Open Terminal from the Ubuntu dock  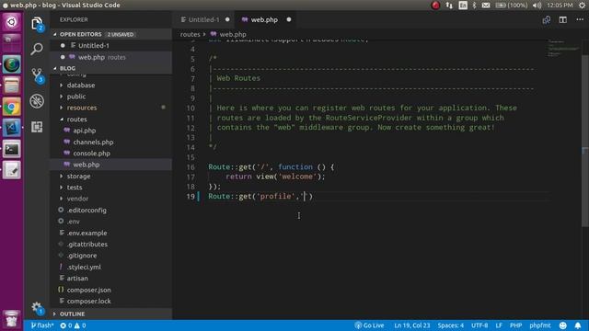[x=12, y=149]
